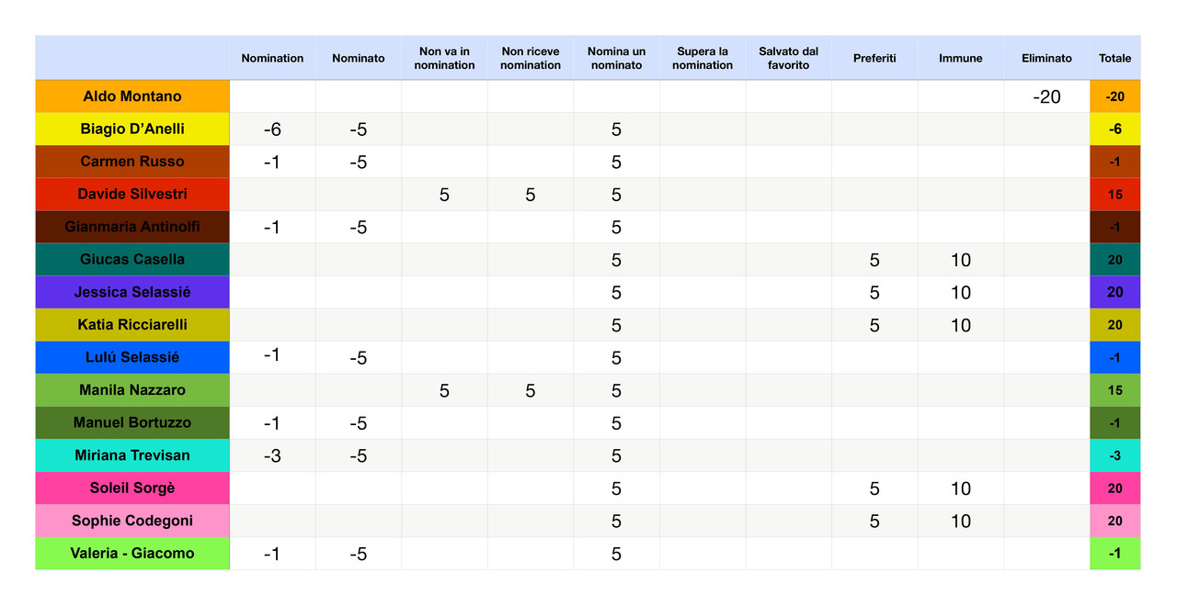Select Manuel Bortuzzo's -1 total cell
The height and width of the screenshot is (606, 1177).
pos(1115,423)
